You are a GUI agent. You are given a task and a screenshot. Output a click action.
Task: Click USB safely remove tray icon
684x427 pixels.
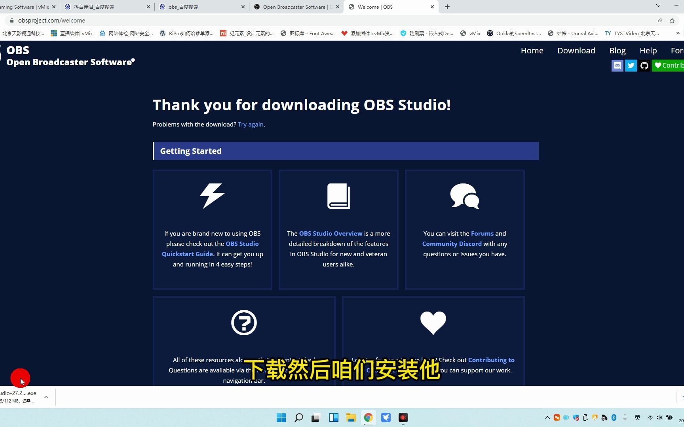[x=585, y=418]
